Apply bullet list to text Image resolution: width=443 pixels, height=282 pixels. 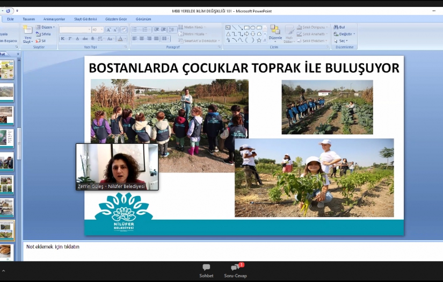136,30
